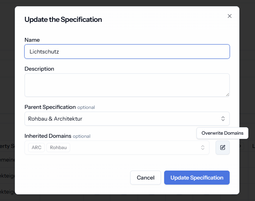The height and width of the screenshot is (201, 255).
Task: Click the Name field label
Action: point(32,40)
